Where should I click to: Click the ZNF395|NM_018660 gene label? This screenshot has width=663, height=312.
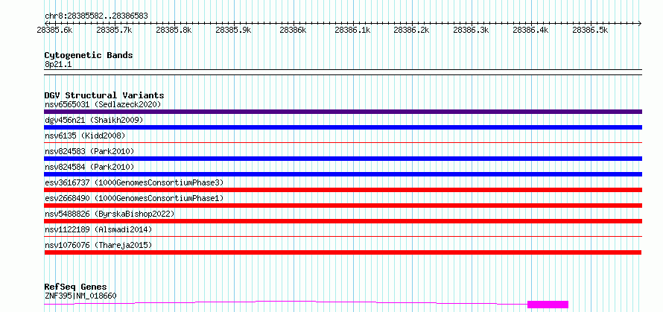pos(80,296)
